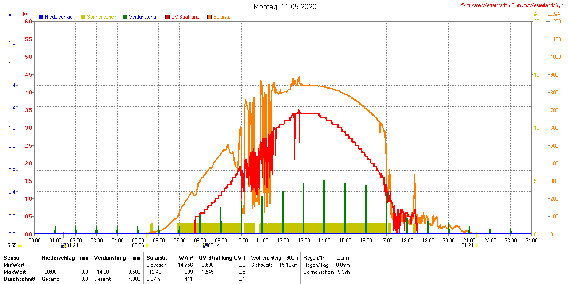Click the Elevation value -14.756

click(185, 265)
